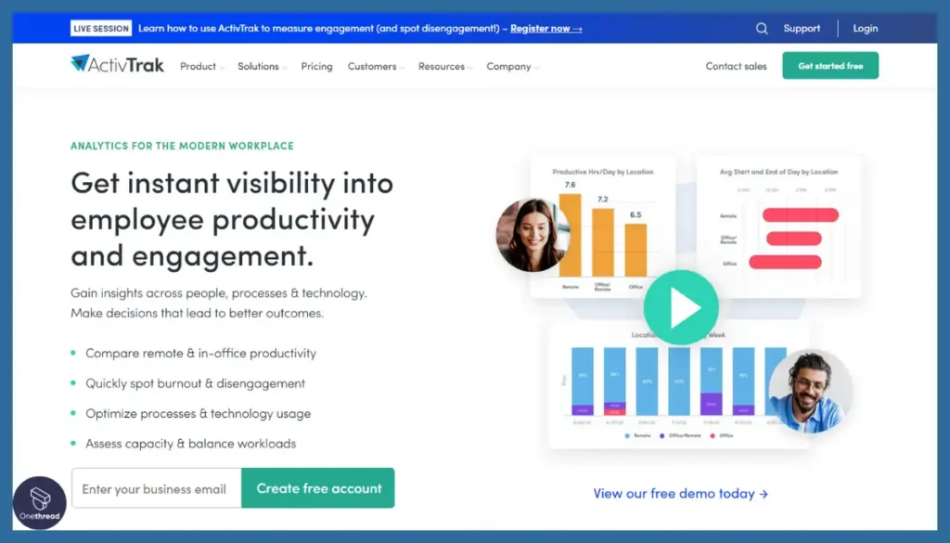
Task: Click the bearded man's circular photo
Action: pyautogui.click(x=810, y=391)
